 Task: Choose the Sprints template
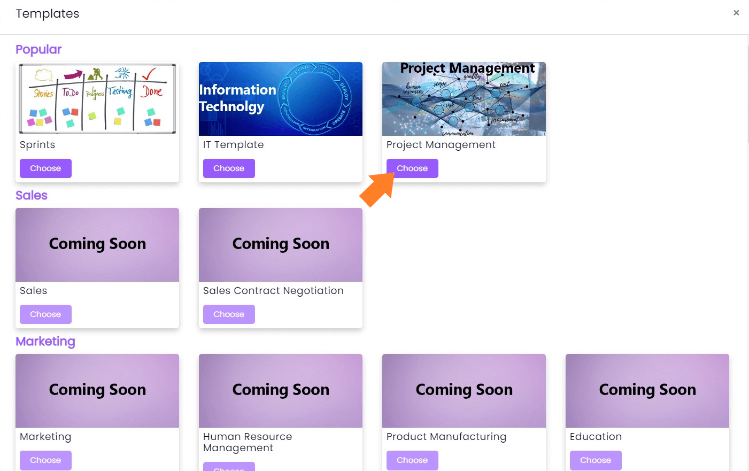click(x=45, y=168)
